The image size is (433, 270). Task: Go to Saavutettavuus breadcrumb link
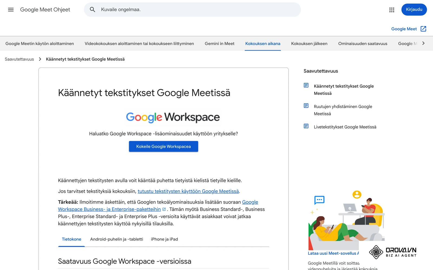click(x=19, y=59)
